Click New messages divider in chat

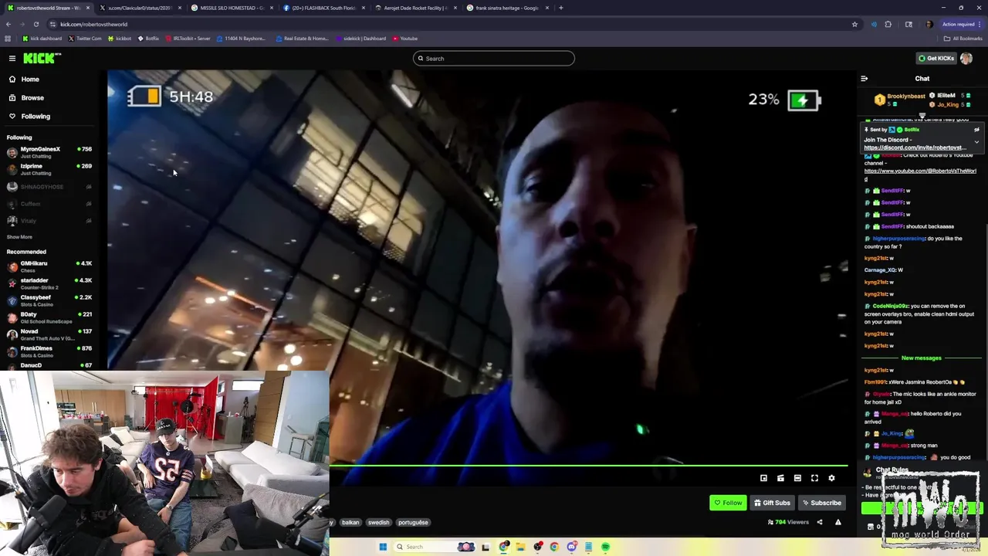(922, 358)
